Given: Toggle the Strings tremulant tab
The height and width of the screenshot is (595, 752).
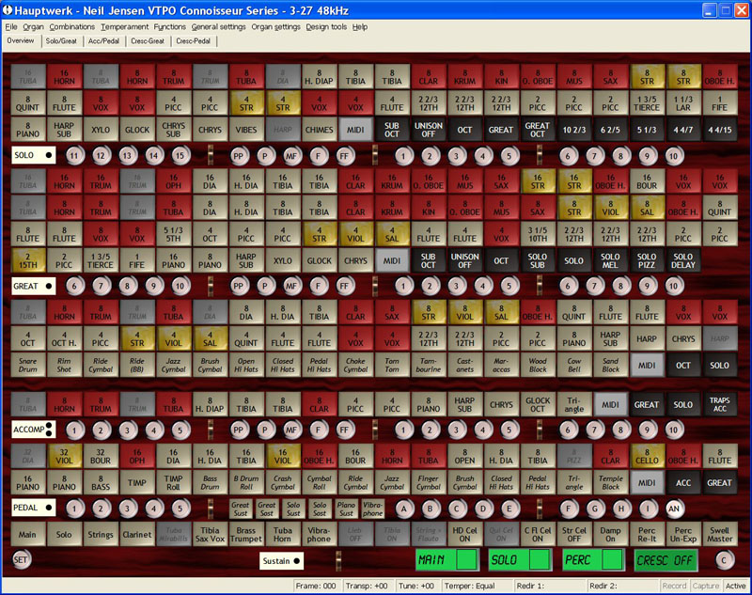Looking at the screenshot, I should 101,534.
